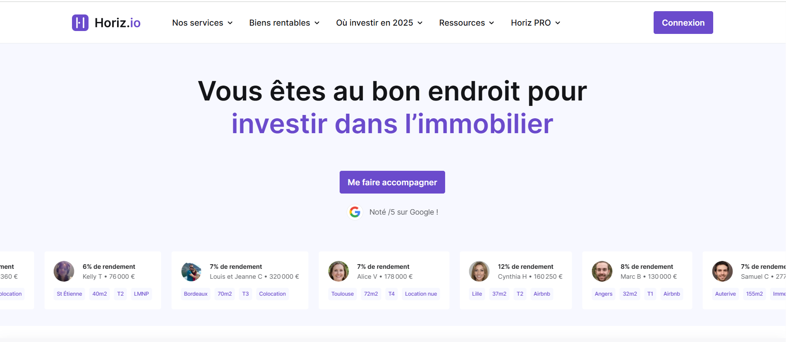The image size is (786, 342).
Task: Click the Connexion button
Action: [x=683, y=23]
